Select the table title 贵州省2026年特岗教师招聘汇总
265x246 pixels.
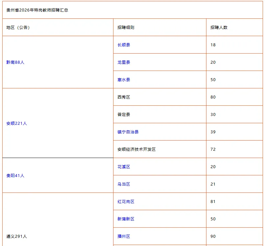click(37, 10)
